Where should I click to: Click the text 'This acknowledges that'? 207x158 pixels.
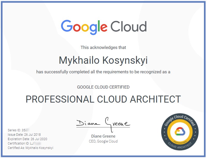click(103, 47)
